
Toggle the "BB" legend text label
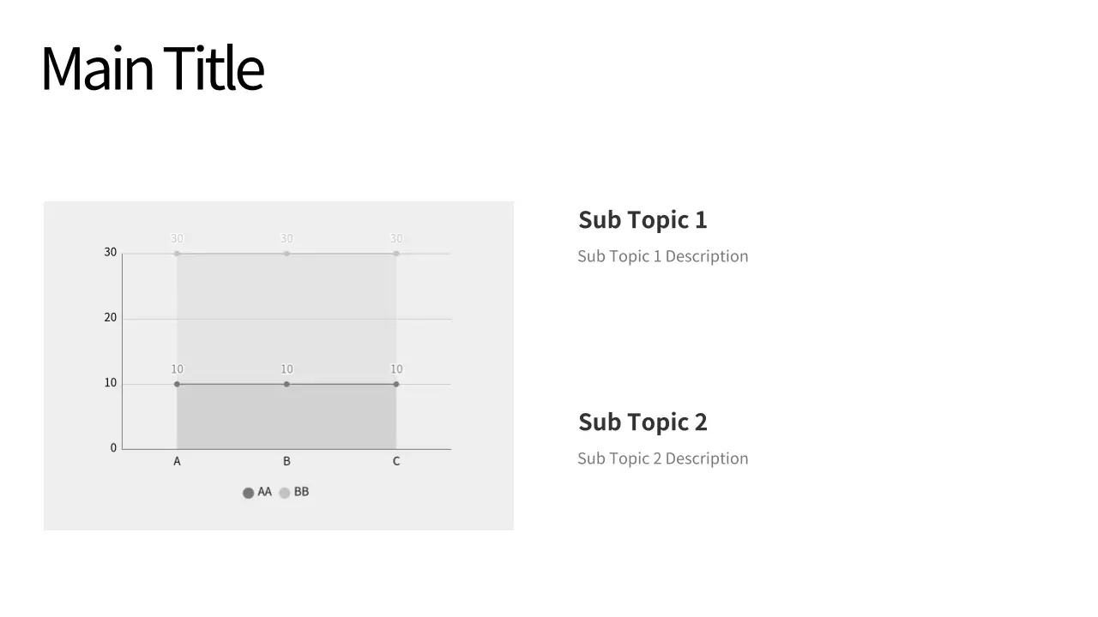[301, 492]
